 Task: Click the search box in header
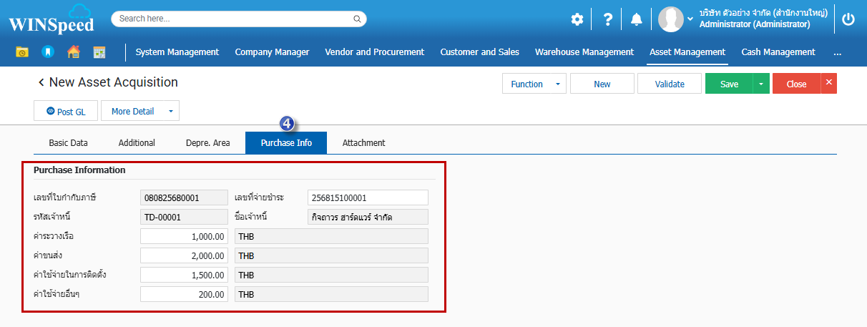click(239, 19)
